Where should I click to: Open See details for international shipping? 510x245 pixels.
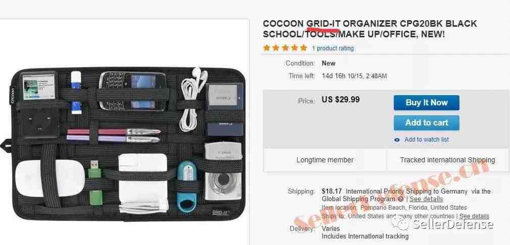[x=426, y=199]
